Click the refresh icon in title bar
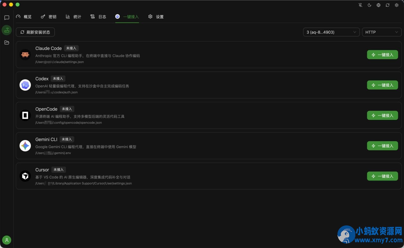 click(x=387, y=5)
